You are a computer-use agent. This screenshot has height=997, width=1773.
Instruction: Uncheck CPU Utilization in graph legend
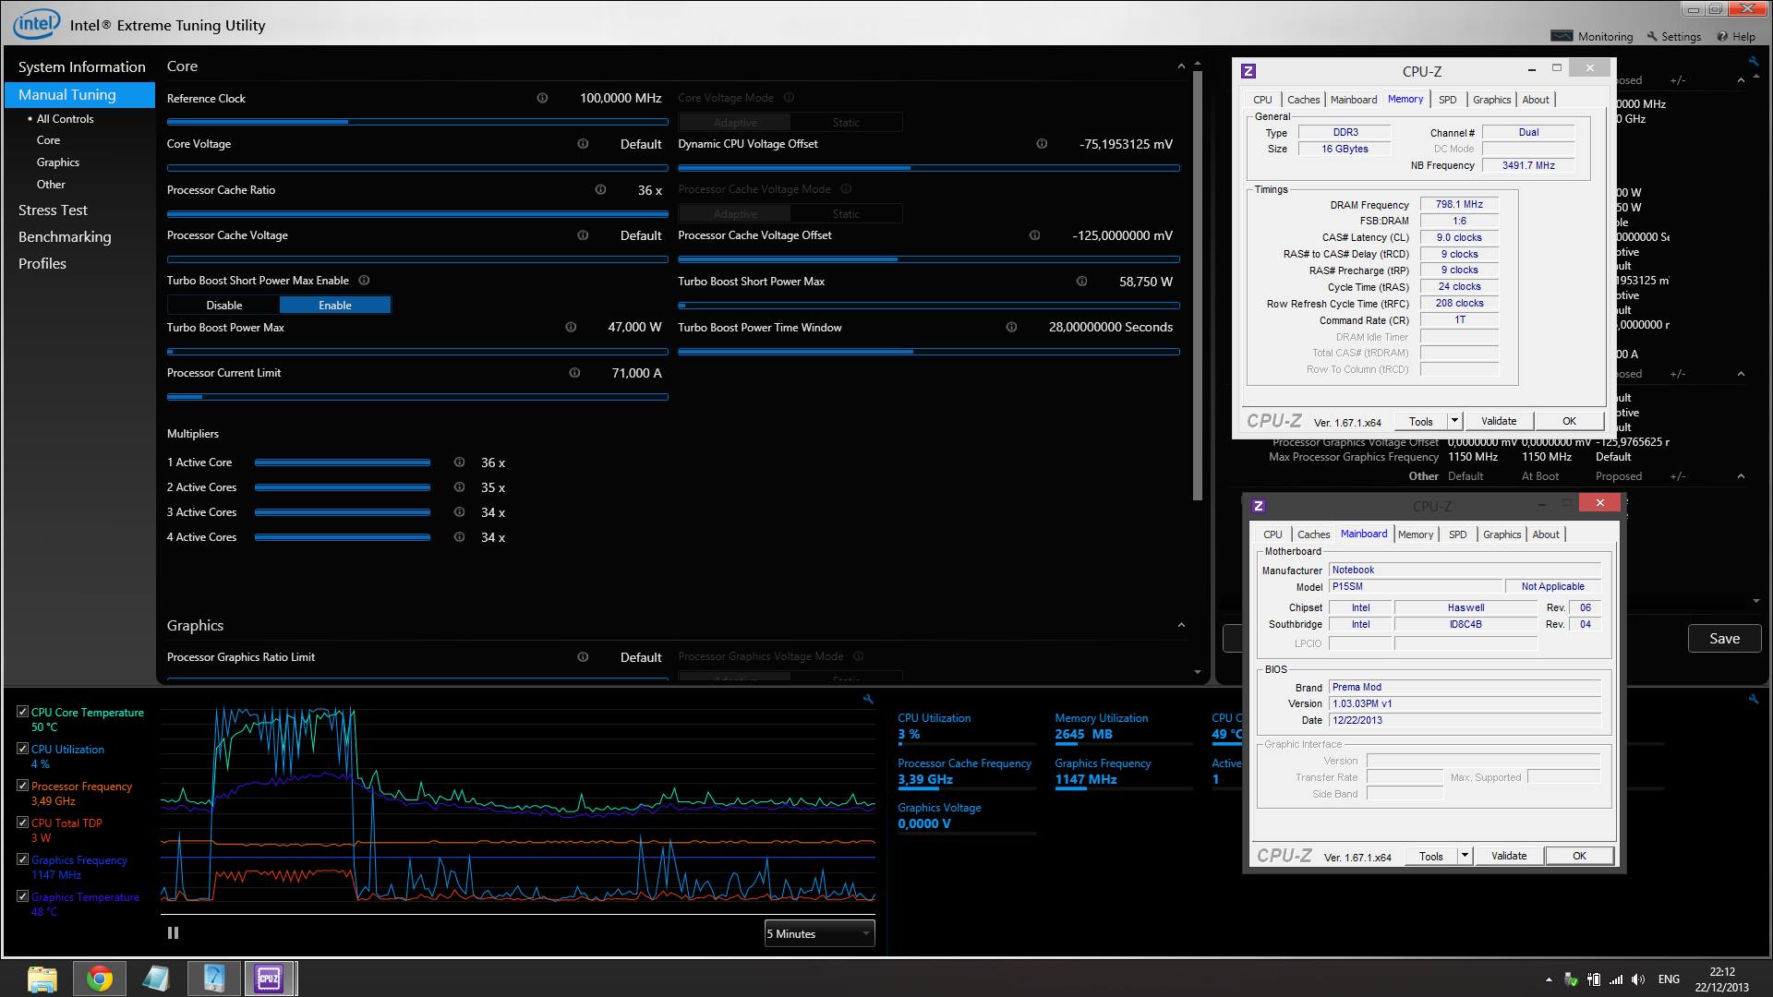[x=22, y=749]
